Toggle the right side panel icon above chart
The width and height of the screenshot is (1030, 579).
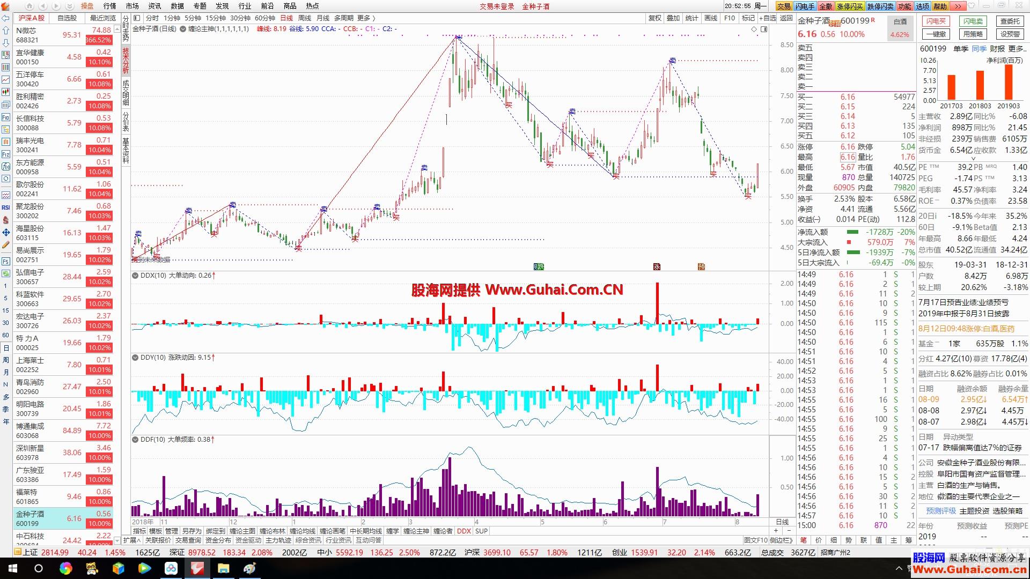(764, 29)
